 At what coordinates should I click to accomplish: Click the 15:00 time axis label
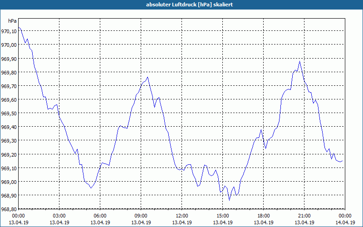[223, 216]
